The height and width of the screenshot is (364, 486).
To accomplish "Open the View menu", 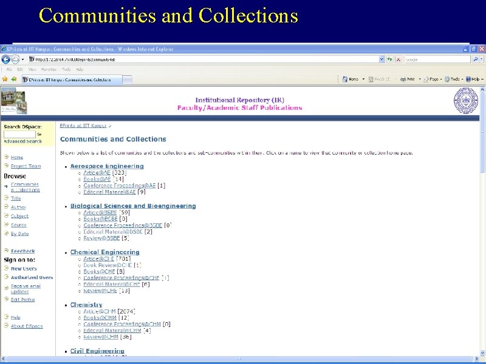I will click(32, 69).
